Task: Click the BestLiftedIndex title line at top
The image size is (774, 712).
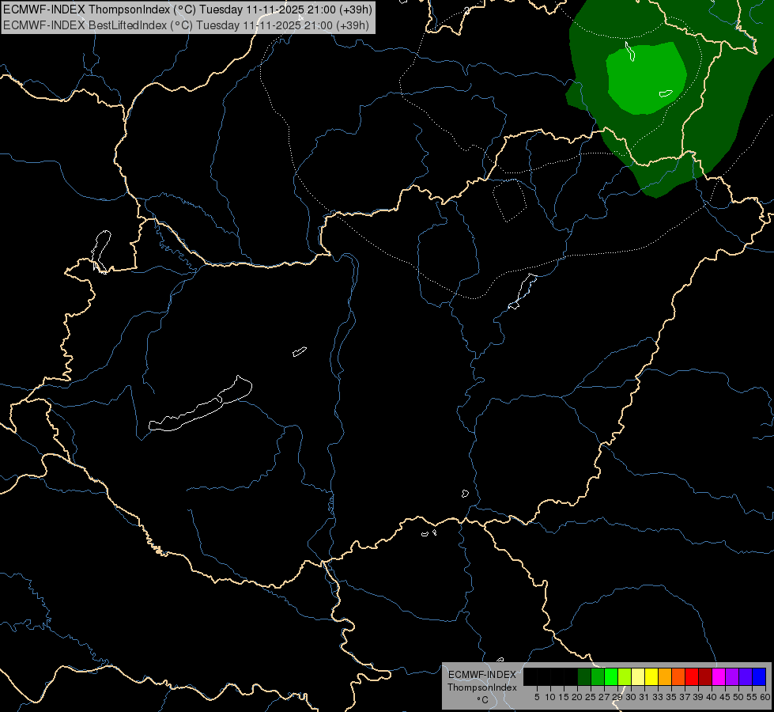Action: (186, 25)
